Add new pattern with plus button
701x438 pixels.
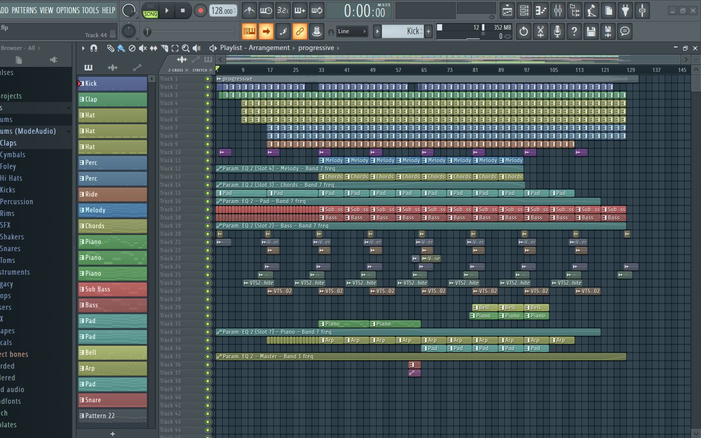[x=428, y=31]
